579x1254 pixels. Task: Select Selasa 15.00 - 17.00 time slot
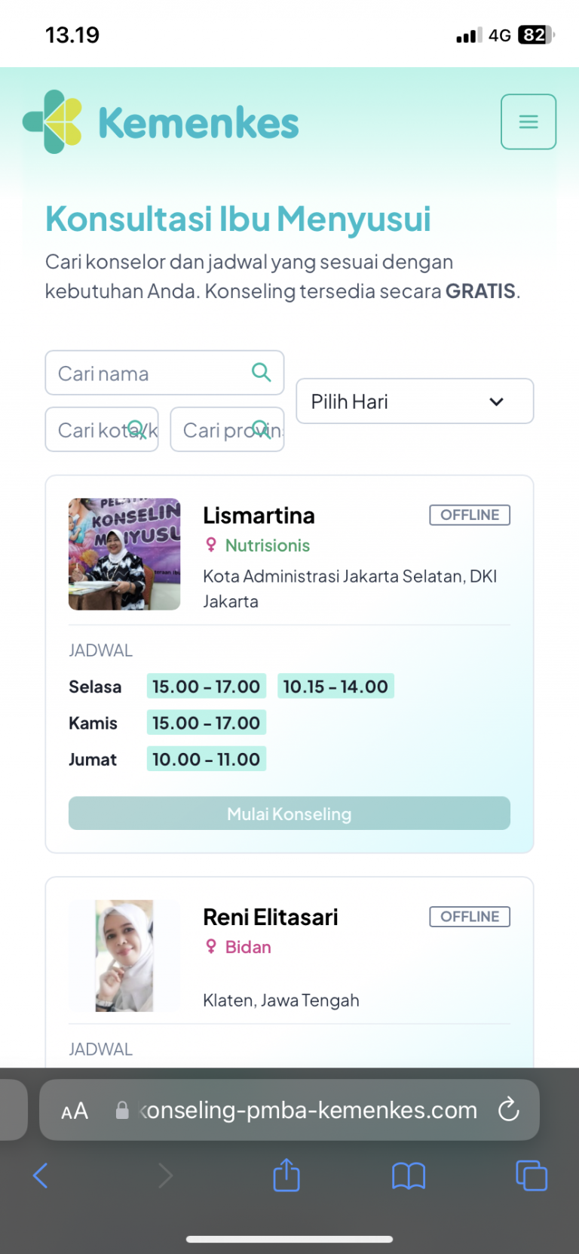206,686
